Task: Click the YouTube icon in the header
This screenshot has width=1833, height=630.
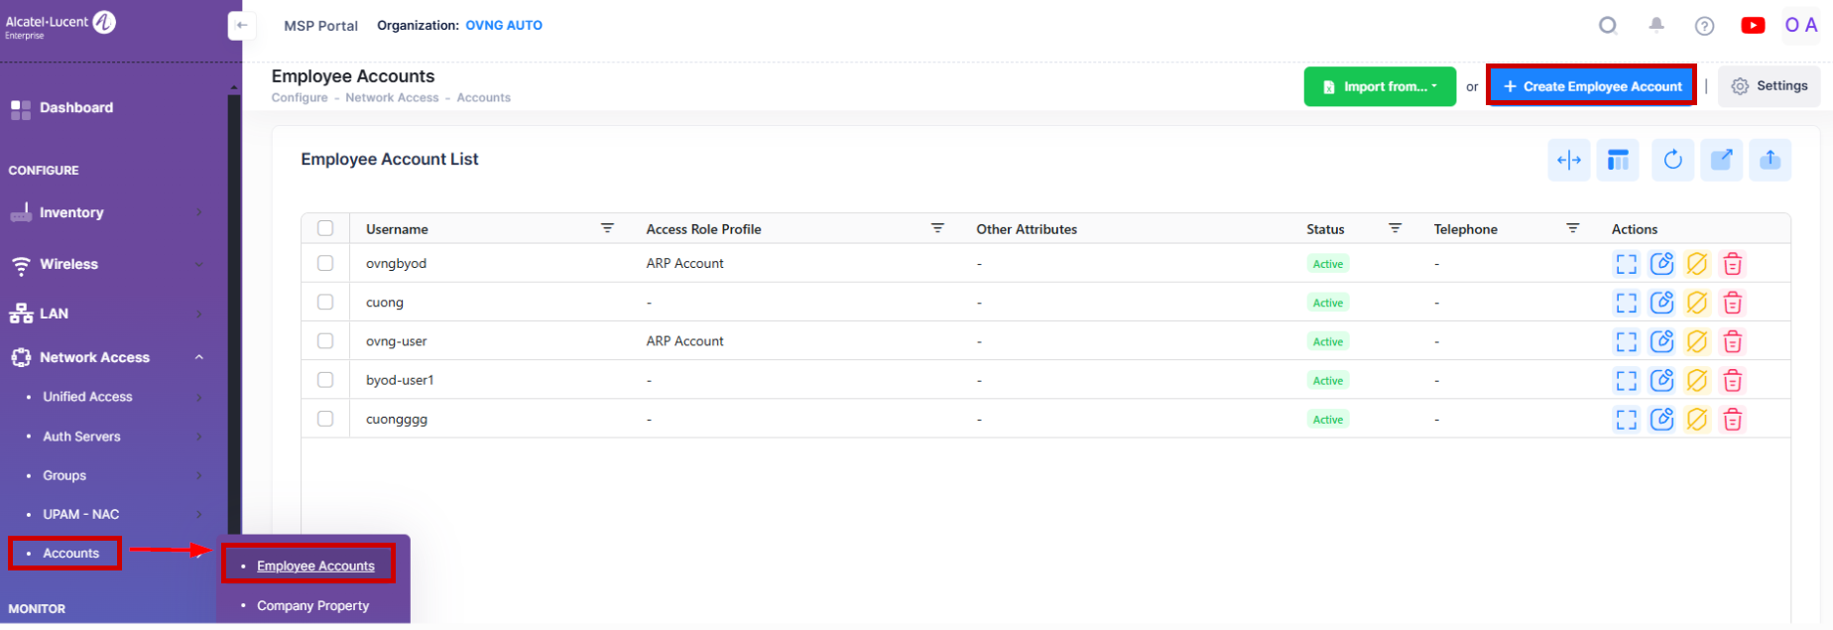Action: point(1753,26)
